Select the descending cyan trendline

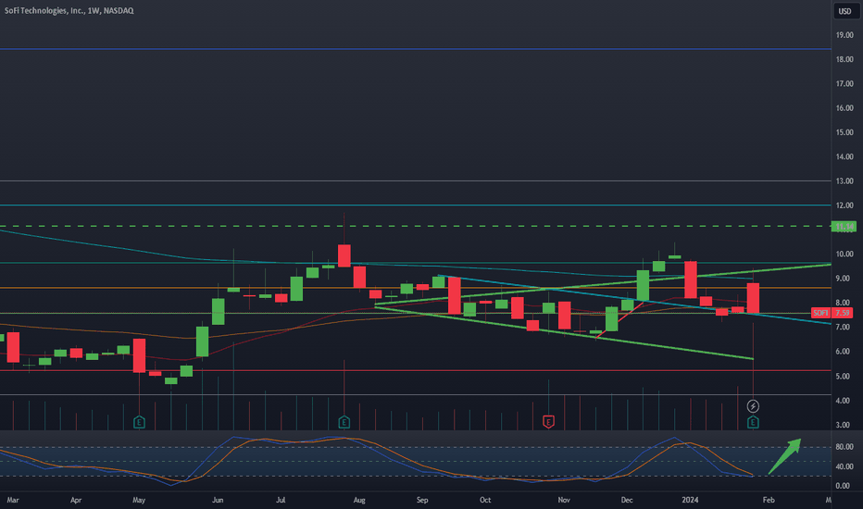(634, 299)
